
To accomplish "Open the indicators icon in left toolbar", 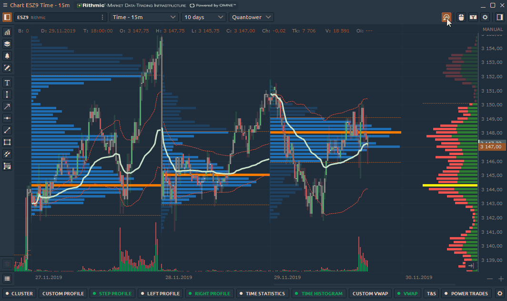I will 7,32.
